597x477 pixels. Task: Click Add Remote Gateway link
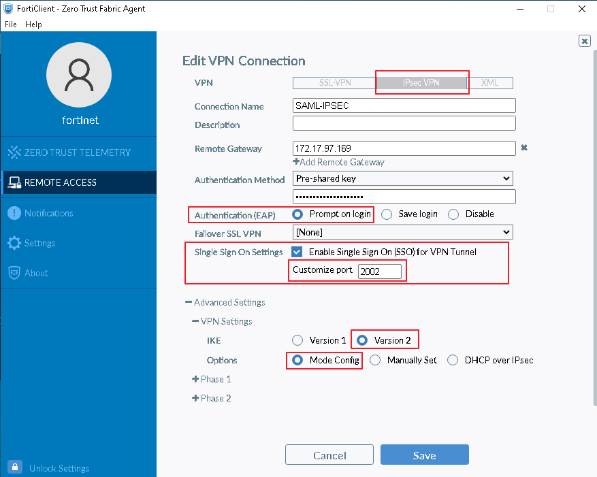(338, 162)
